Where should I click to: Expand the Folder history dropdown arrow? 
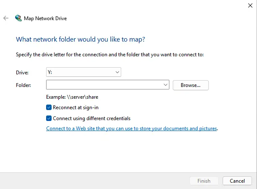click(166, 85)
